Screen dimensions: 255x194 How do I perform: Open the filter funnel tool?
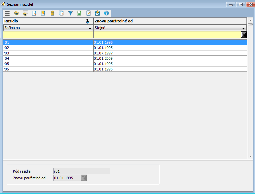[70, 13]
